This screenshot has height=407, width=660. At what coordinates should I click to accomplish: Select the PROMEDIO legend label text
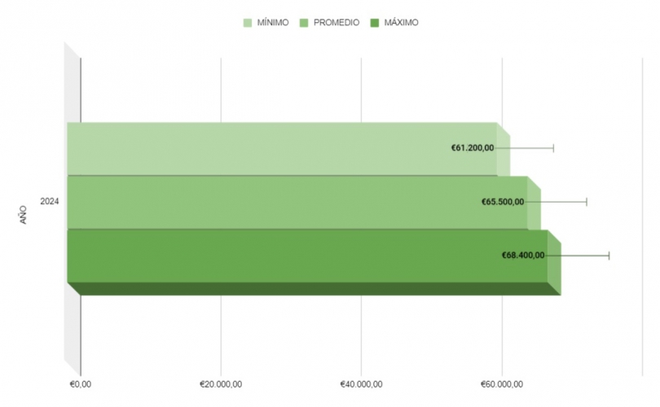pos(337,23)
